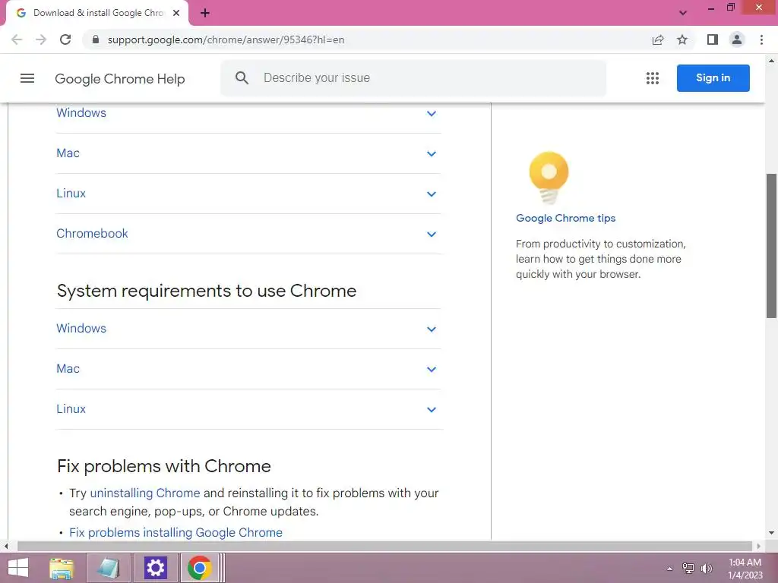This screenshot has height=583, width=778.
Task: Open the hamburger main menu
Action: [x=27, y=78]
